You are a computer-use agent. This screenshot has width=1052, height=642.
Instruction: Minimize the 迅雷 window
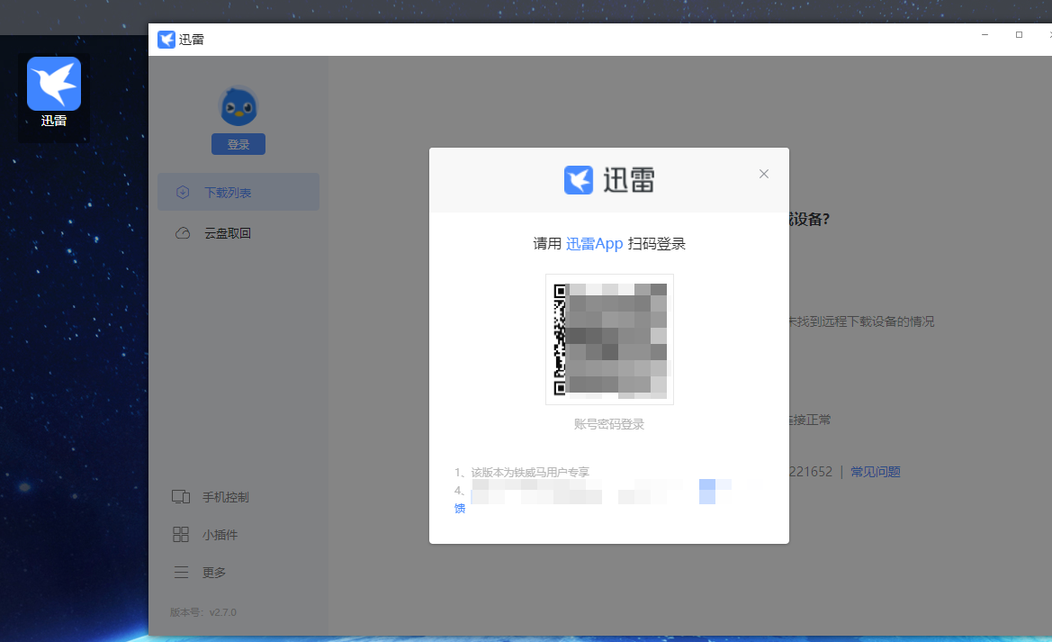(985, 35)
